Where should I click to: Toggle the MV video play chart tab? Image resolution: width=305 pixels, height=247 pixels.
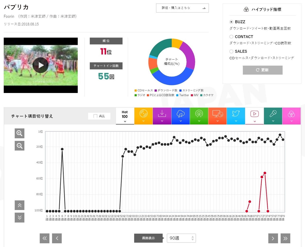(x=254, y=116)
